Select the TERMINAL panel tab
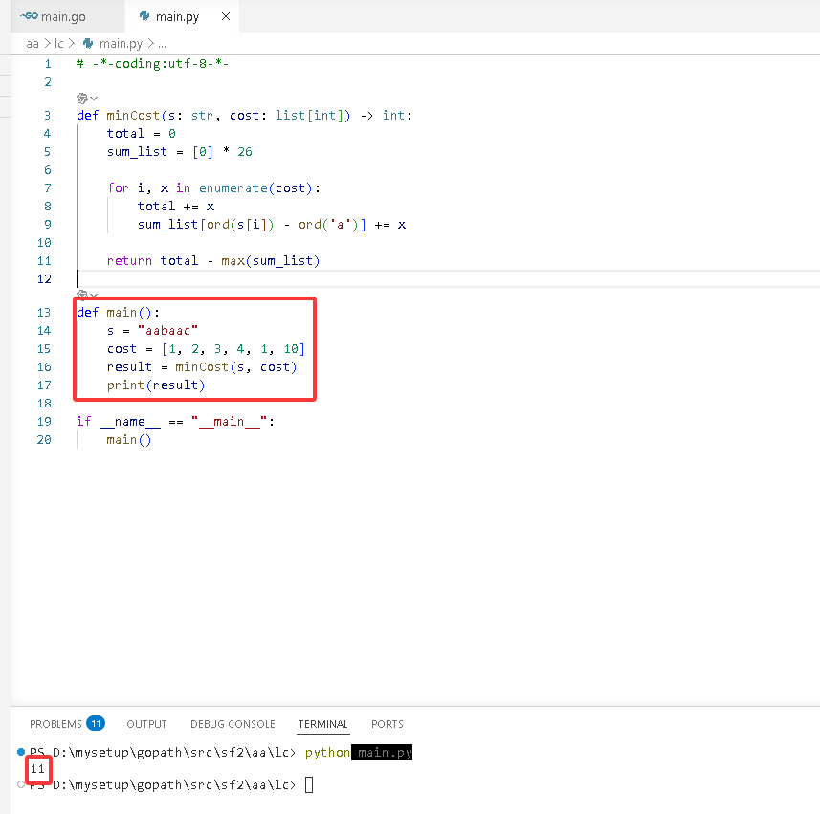This screenshot has width=820, height=814. tap(322, 724)
